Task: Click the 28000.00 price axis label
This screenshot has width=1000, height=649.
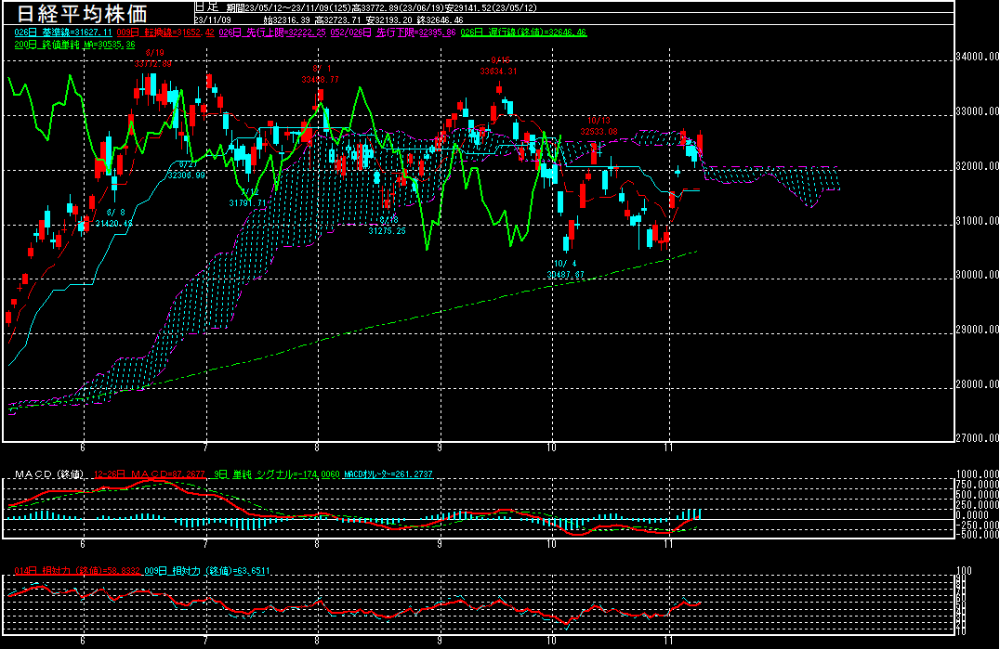Action: [x=977, y=384]
